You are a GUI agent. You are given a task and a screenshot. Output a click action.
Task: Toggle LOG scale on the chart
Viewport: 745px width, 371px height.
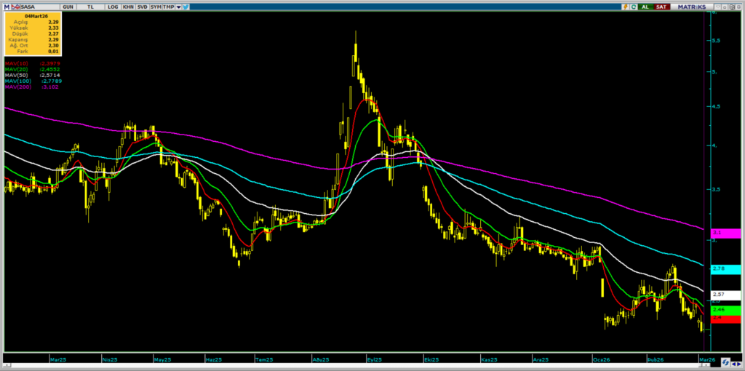(x=112, y=6)
